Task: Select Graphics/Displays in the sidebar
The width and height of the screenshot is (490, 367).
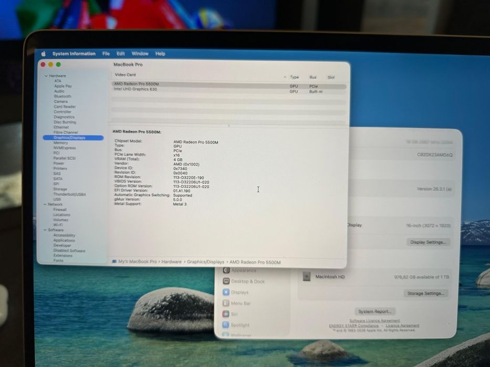Action: [x=73, y=137]
